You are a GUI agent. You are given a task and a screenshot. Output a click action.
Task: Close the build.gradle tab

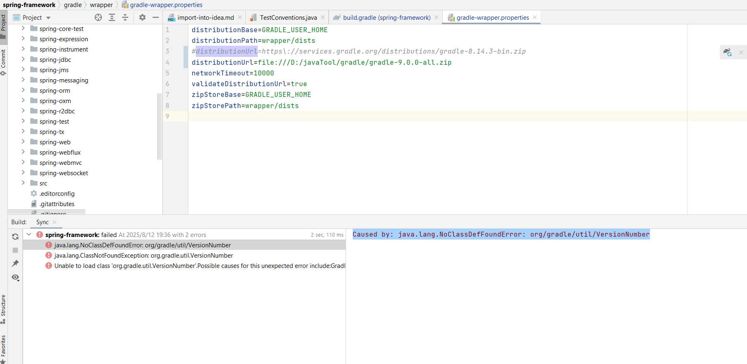(436, 17)
